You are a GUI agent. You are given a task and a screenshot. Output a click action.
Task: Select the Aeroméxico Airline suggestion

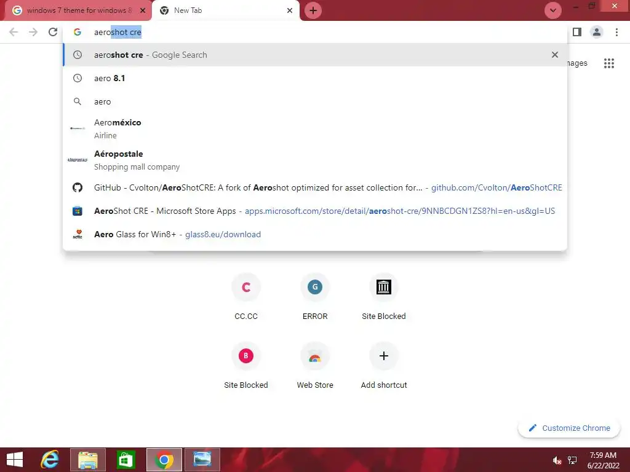click(x=316, y=128)
